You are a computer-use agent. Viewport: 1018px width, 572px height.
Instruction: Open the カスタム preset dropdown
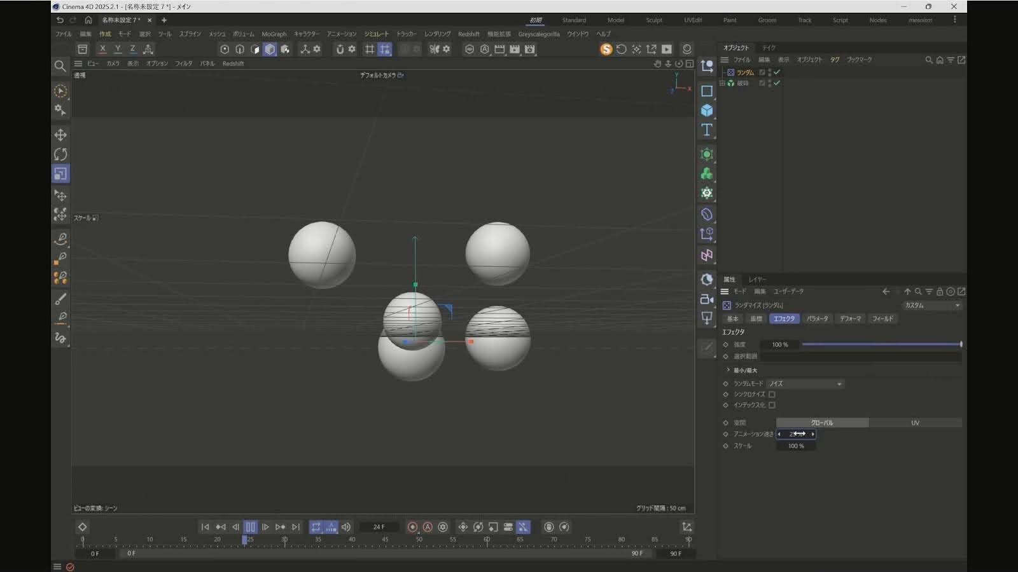tap(931, 306)
